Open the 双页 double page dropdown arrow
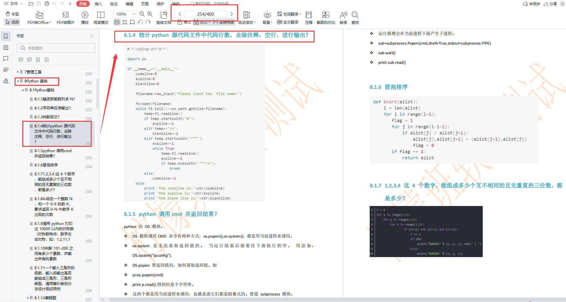Screen dimensions: 566x302 tap(210, 22)
